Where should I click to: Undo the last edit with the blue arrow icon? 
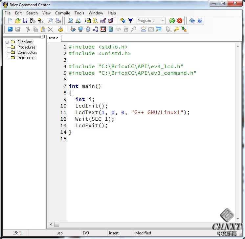tap(10, 29)
